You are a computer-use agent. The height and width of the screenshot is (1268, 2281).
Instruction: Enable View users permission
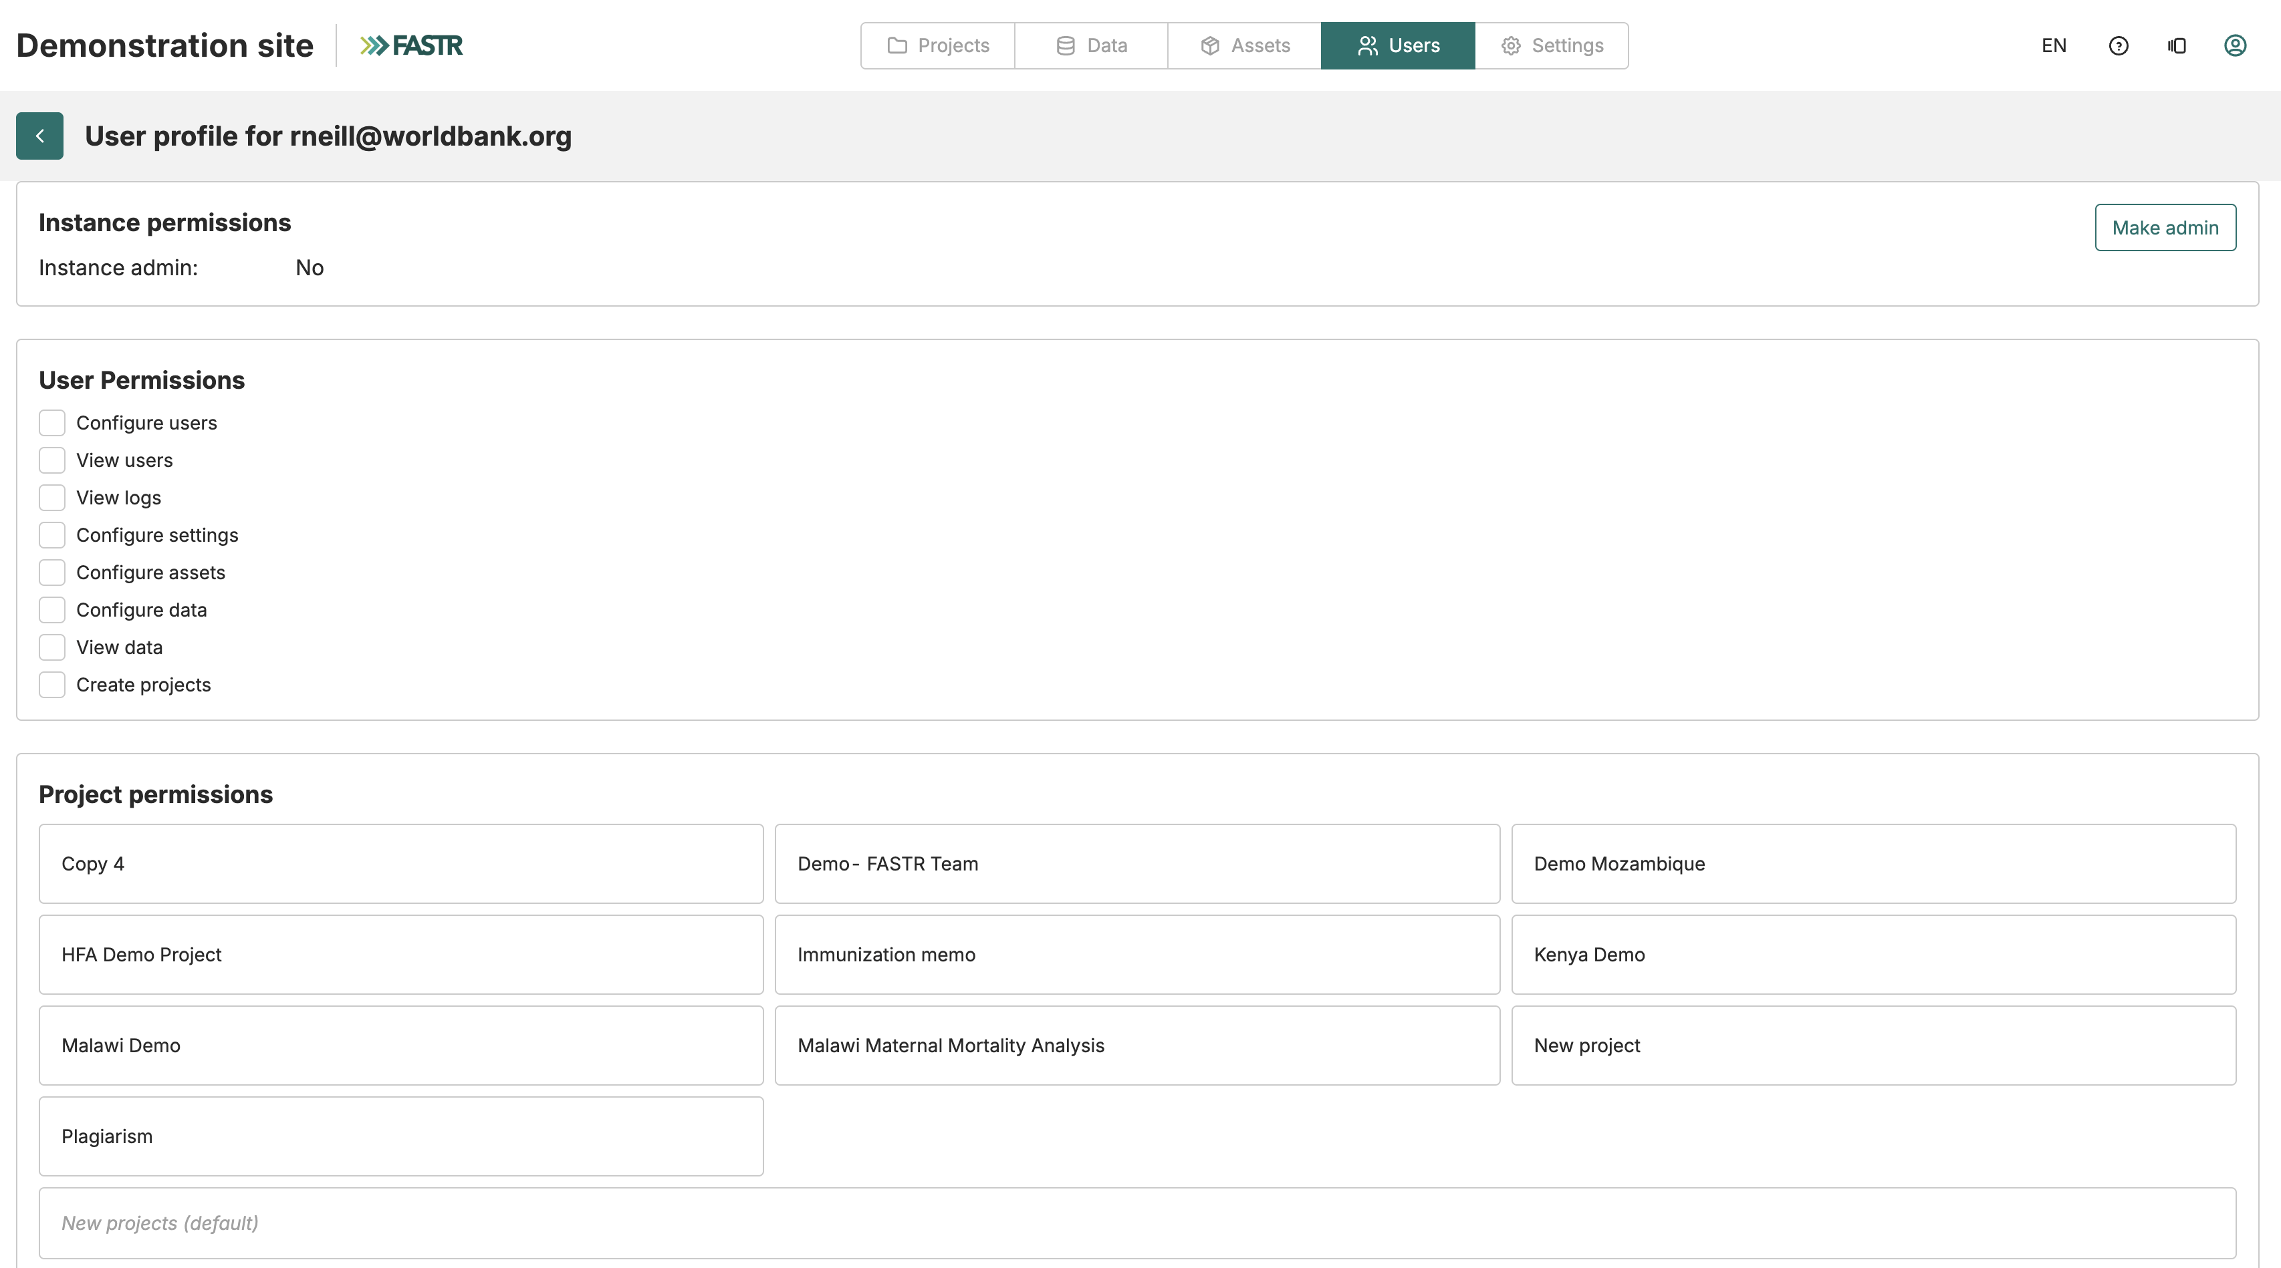[x=52, y=460]
